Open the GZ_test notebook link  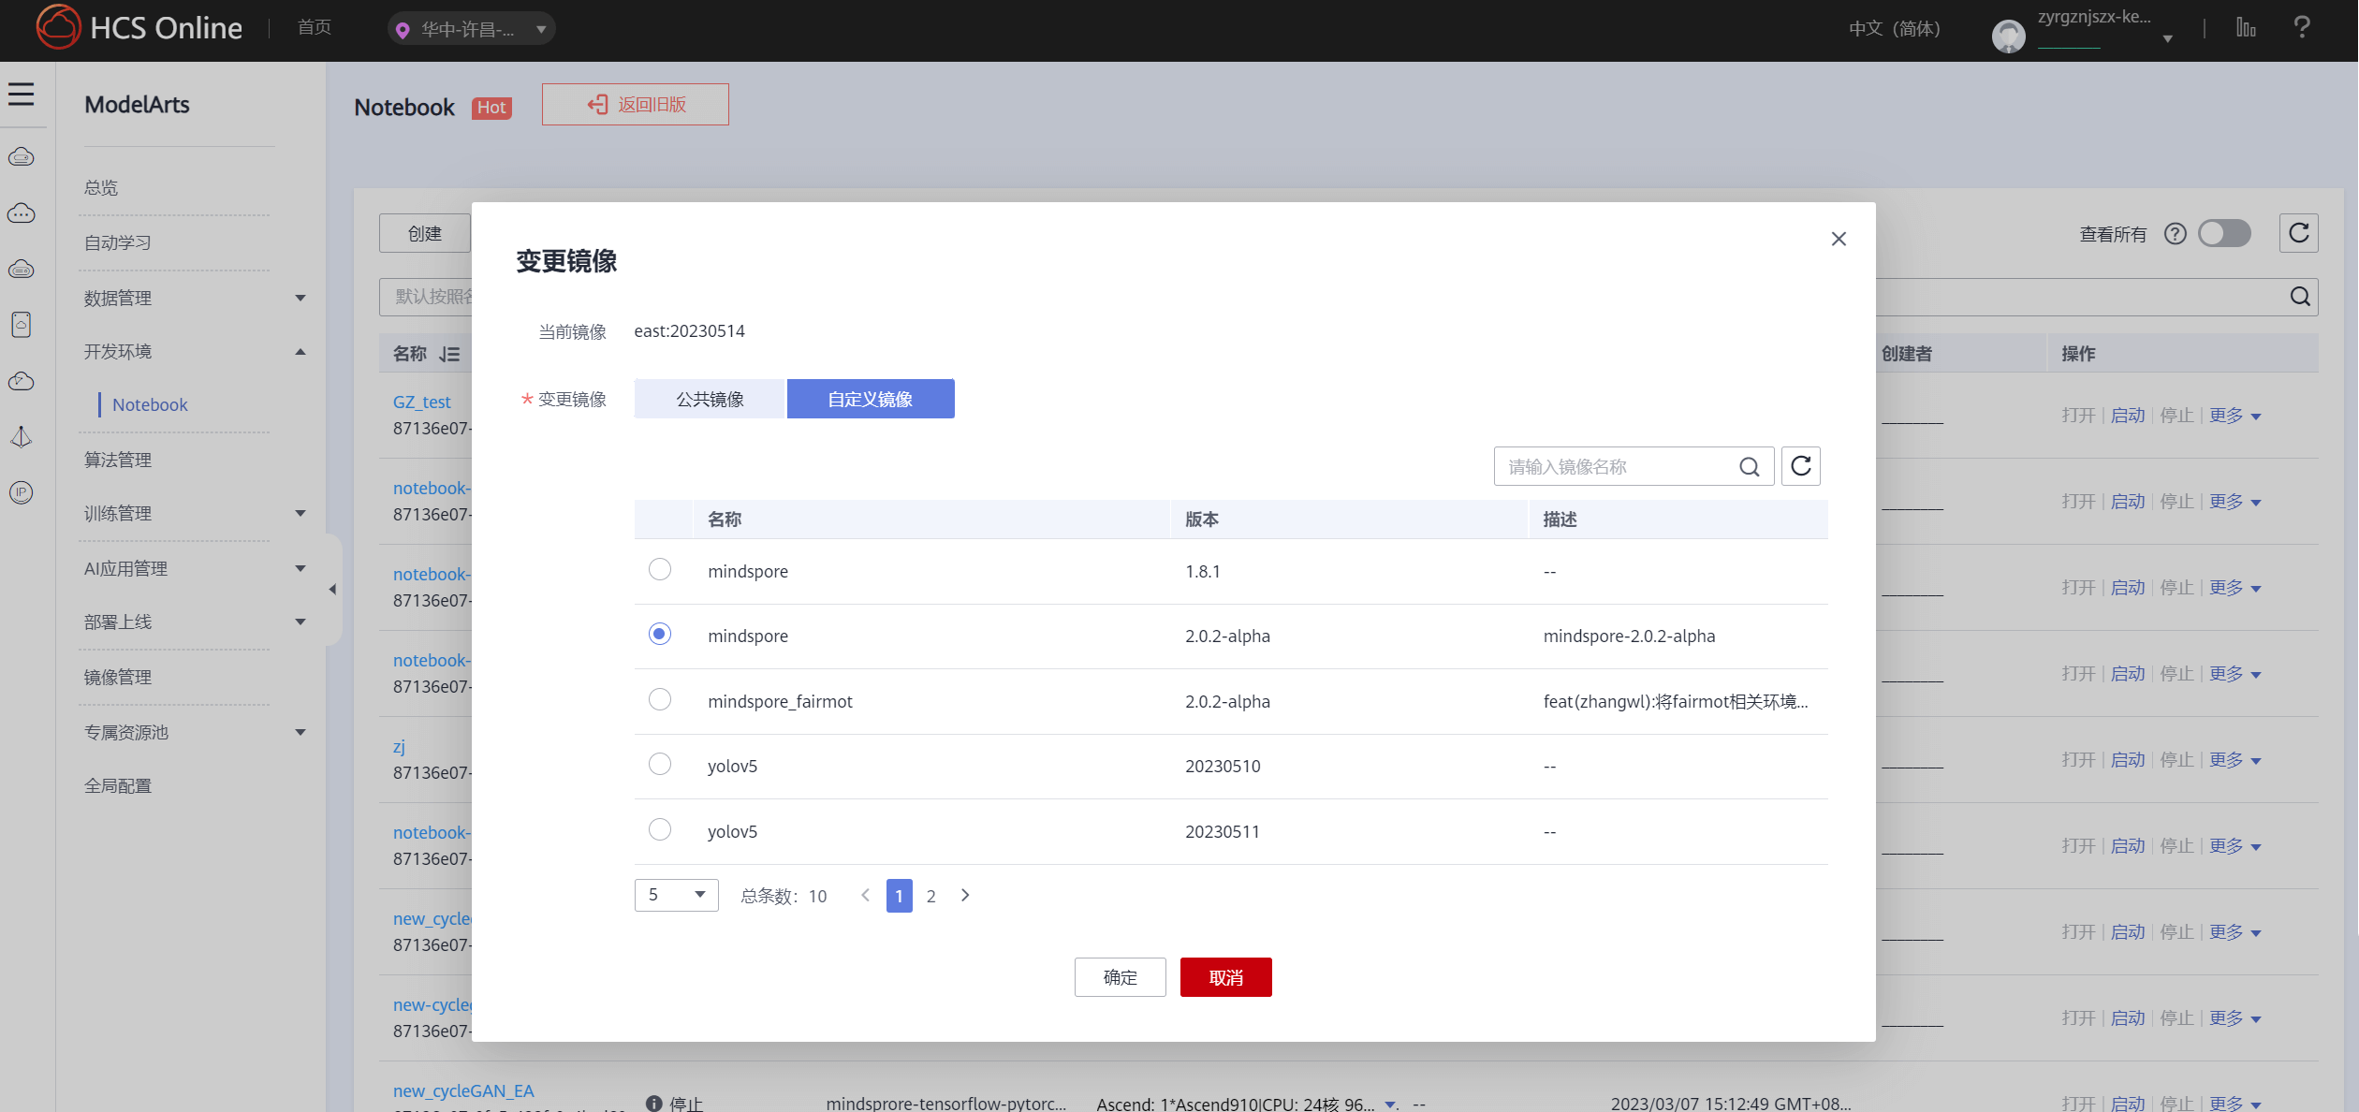click(x=422, y=402)
